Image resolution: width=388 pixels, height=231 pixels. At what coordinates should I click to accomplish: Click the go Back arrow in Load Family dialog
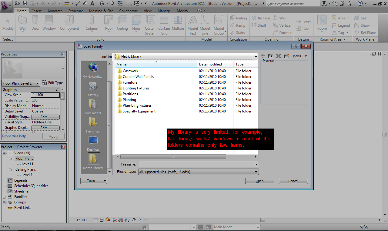pyautogui.click(x=263, y=56)
